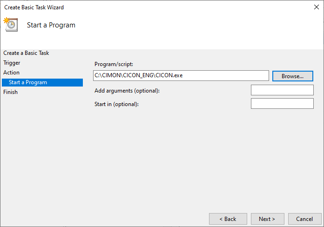Click the 'Add arguments (optional):' label
Viewport: 324px width, 227px height.
(x=127, y=90)
